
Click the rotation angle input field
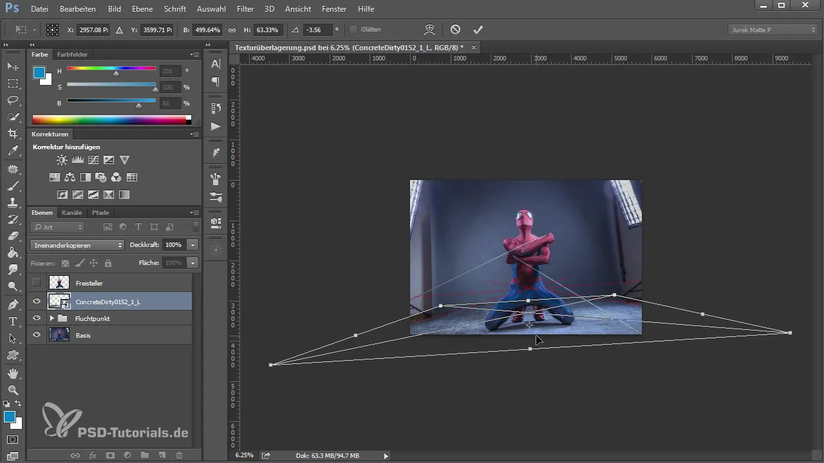[x=317, y=30]
